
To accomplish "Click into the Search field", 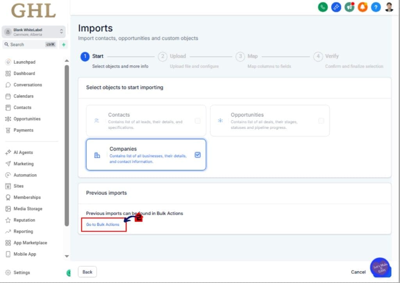I will click(23, 44).
